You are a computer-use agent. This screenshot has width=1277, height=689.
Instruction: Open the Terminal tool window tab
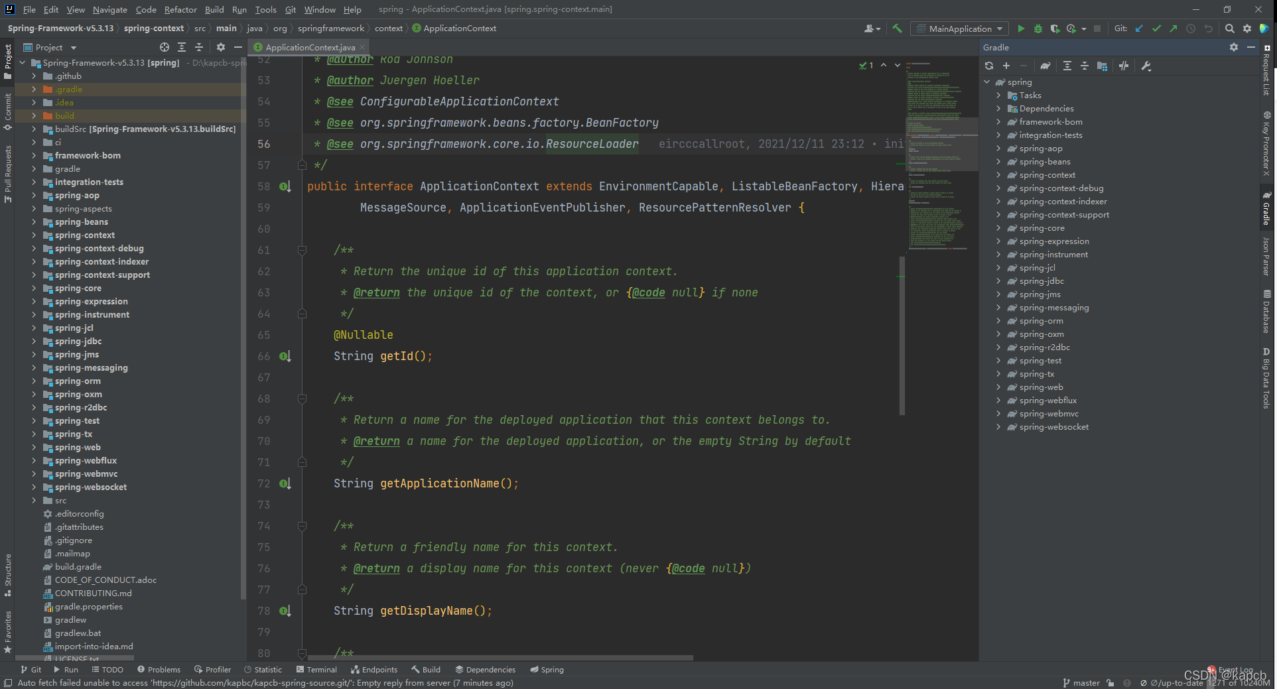pyautogui.click(x=316, y=669)
